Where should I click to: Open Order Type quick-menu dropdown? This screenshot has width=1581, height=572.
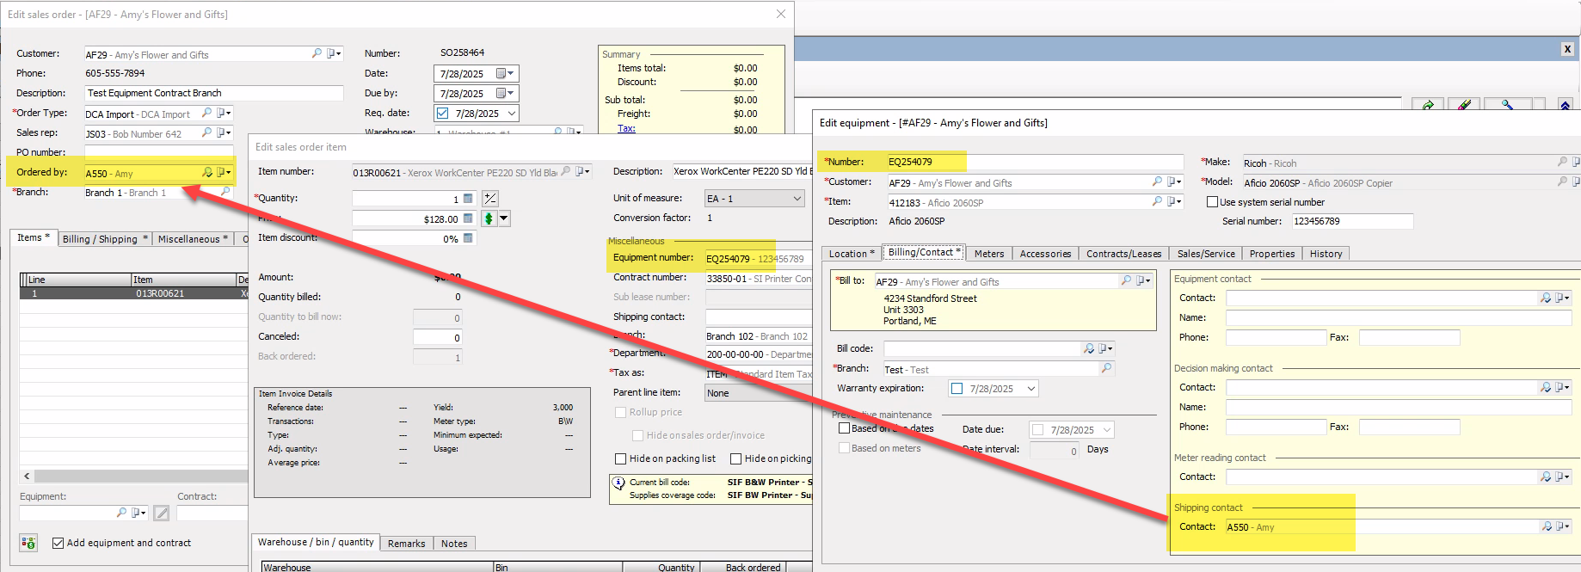(225, 113)
